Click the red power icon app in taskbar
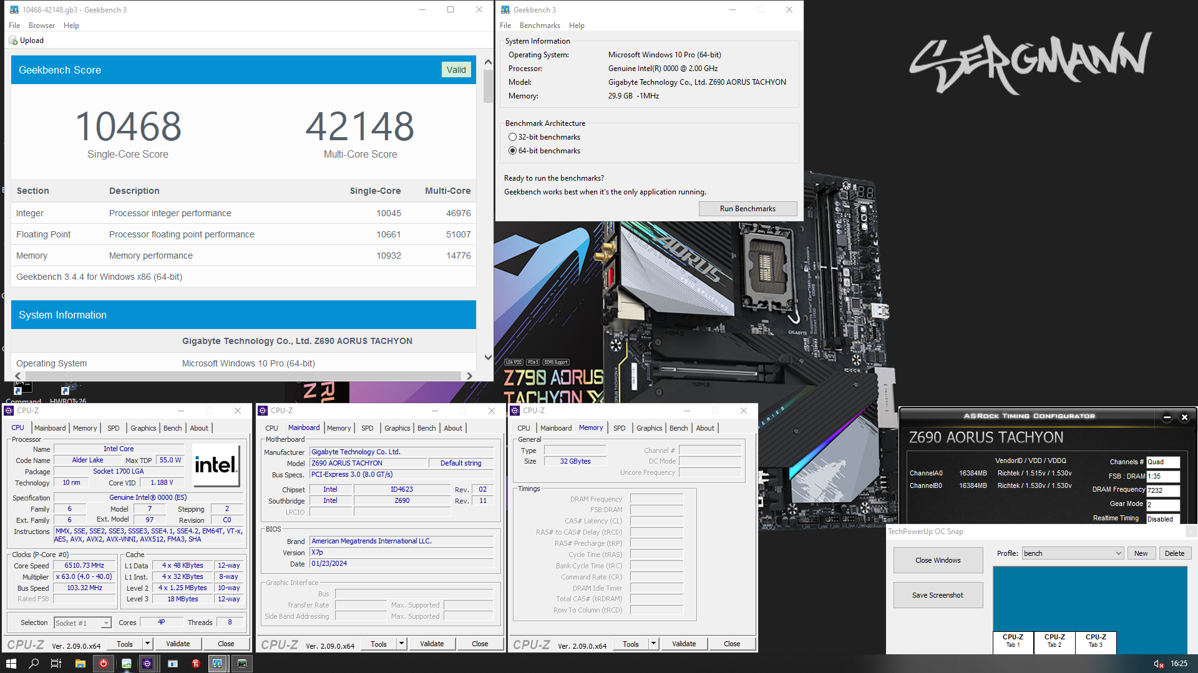The width and height of the screenshot is (1198, 673). (104, 664)
